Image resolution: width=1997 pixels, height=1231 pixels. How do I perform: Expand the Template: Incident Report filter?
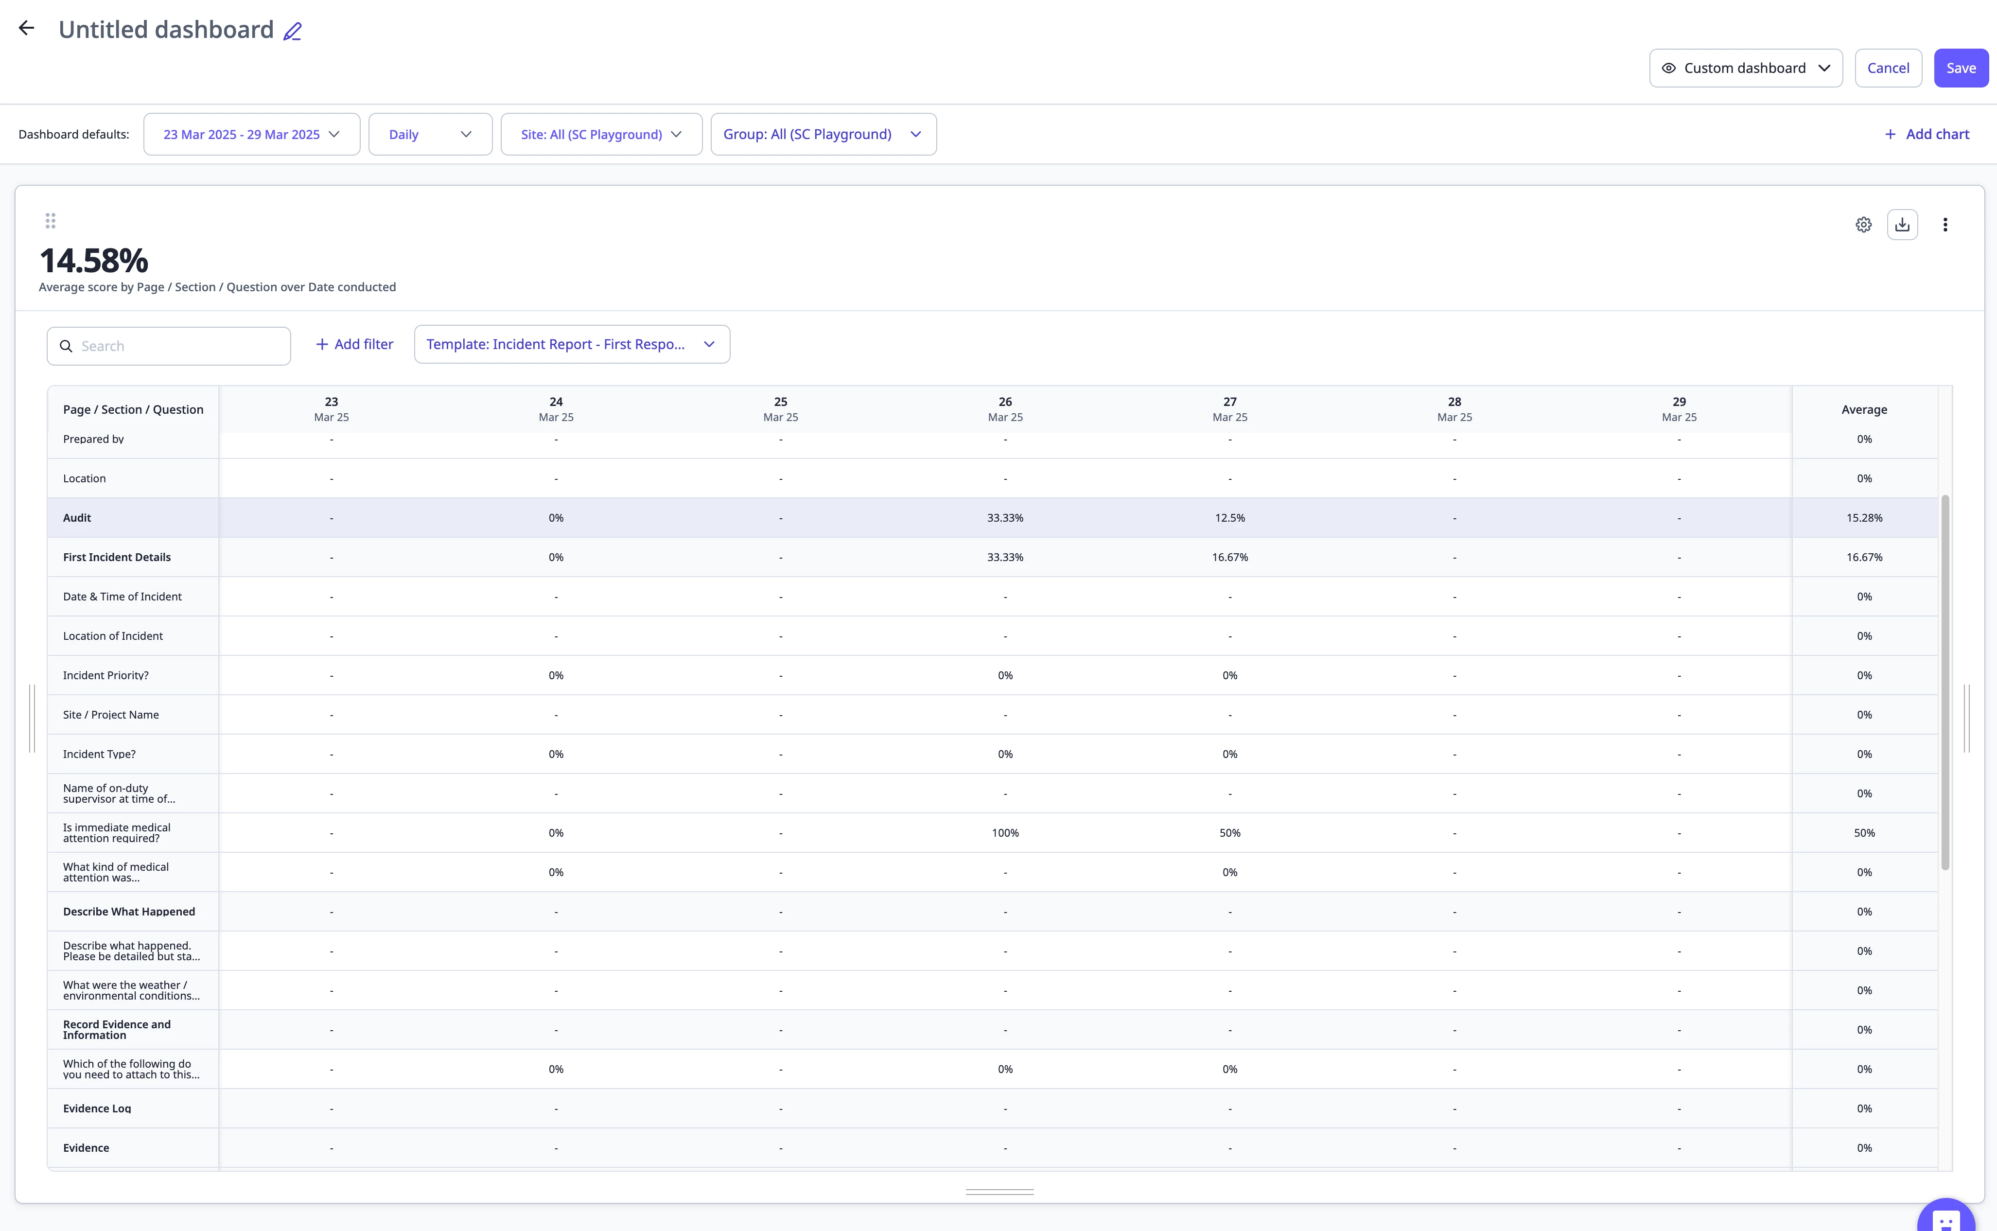click(572, 344)
